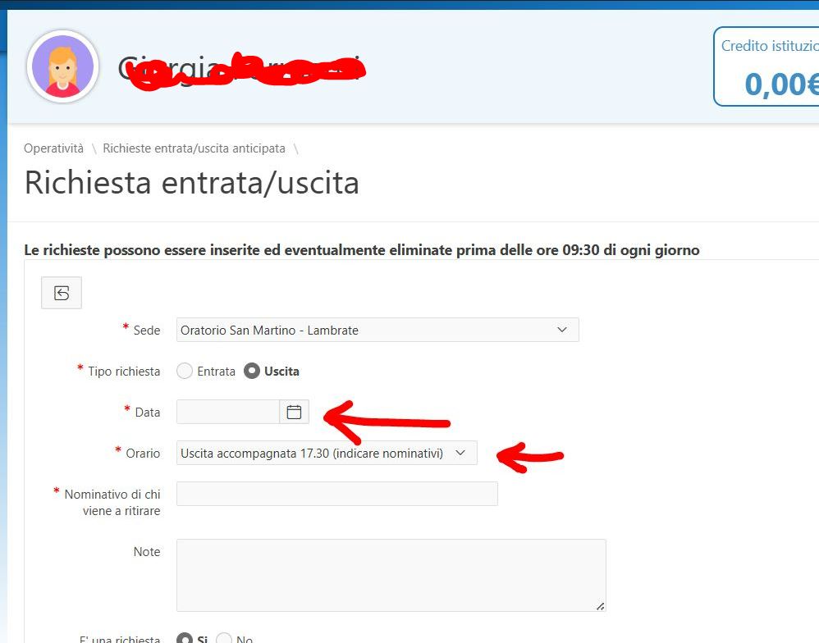This screenshot has height=643, width=819.
Task: Click the Credito istituzionale balance box
Action: tap(767, 67)
